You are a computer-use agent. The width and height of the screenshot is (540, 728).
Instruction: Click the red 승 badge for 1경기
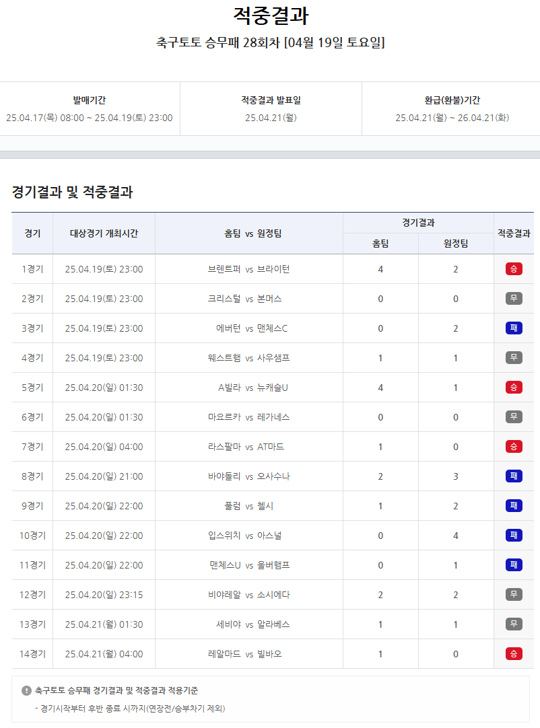click(514, 269)
